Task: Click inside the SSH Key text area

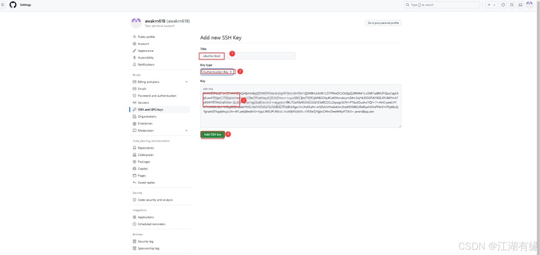Action: pyautogui.click(x=301, y=106)
